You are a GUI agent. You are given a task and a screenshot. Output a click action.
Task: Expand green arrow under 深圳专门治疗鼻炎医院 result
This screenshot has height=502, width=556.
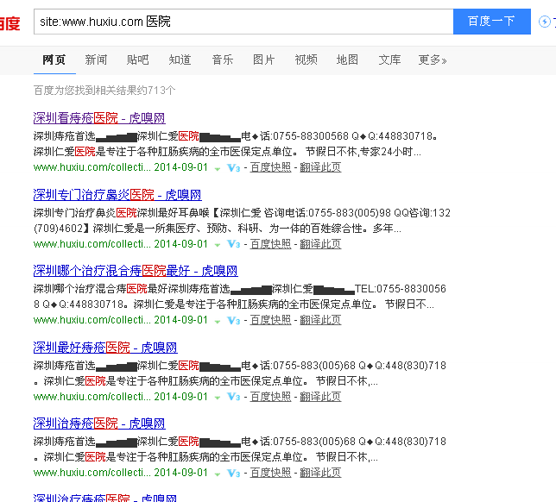pos(218,245)
